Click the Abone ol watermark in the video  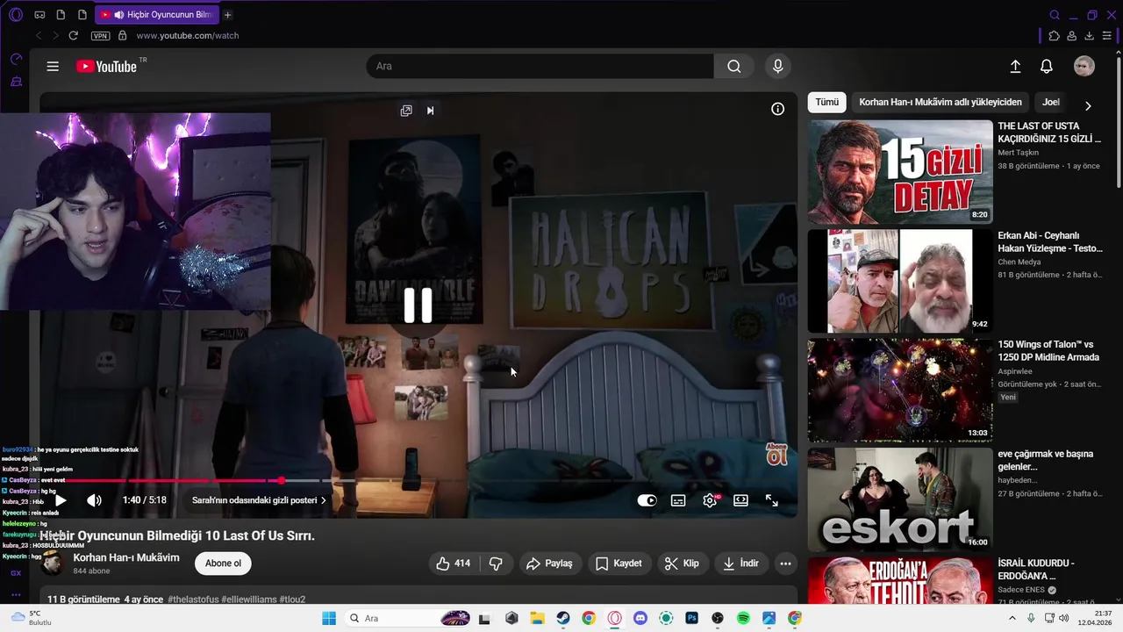(776, 454)
